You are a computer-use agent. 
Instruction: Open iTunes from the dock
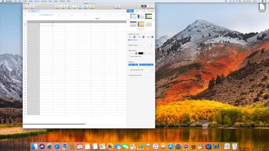[156, 146]
